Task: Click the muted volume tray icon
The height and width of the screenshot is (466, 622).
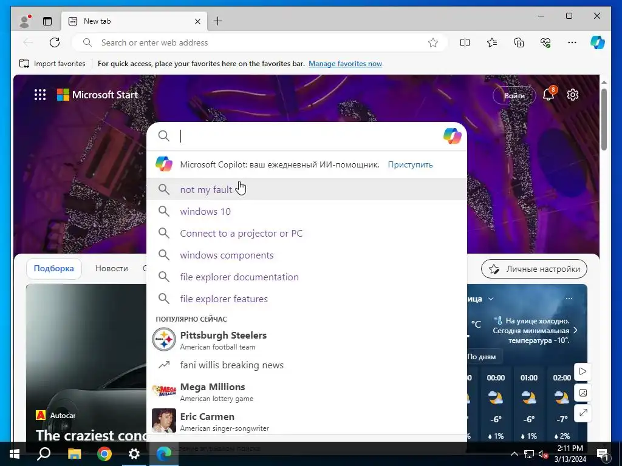Action: pos(543,454)
